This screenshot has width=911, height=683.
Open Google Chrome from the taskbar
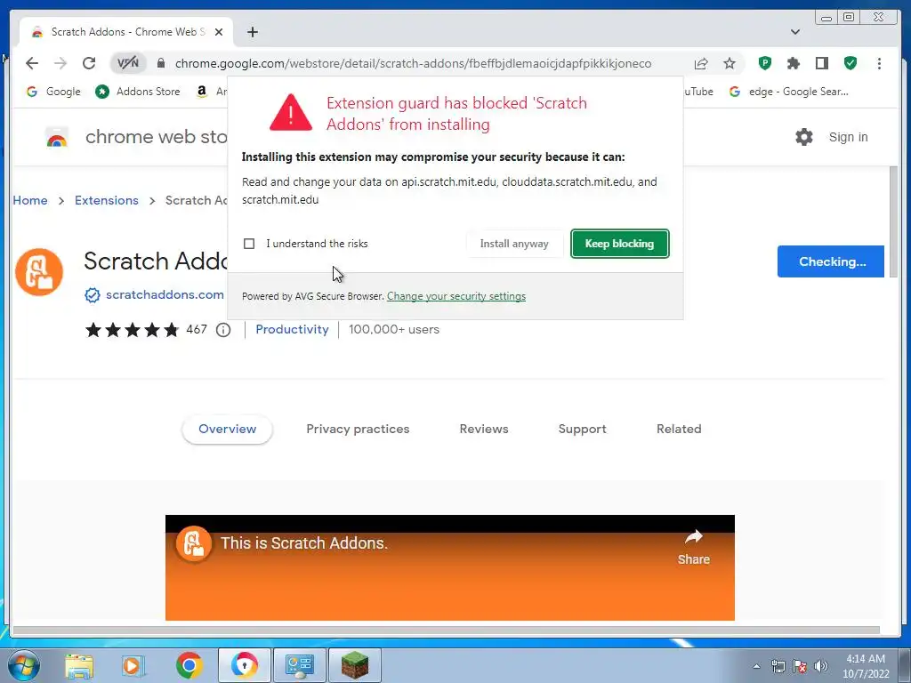(x=189, y=665)
